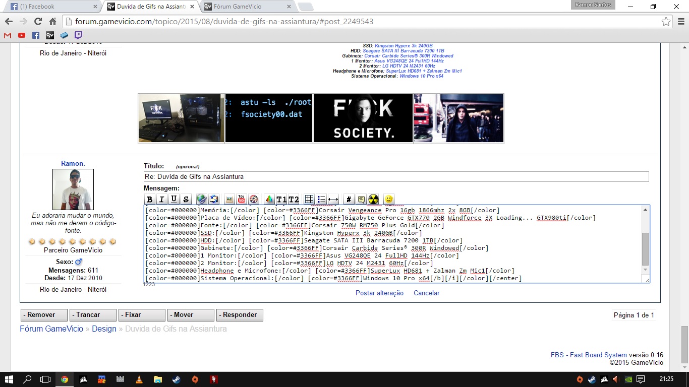
Task: Open Task View on taskbar
Action: [45, 379]
